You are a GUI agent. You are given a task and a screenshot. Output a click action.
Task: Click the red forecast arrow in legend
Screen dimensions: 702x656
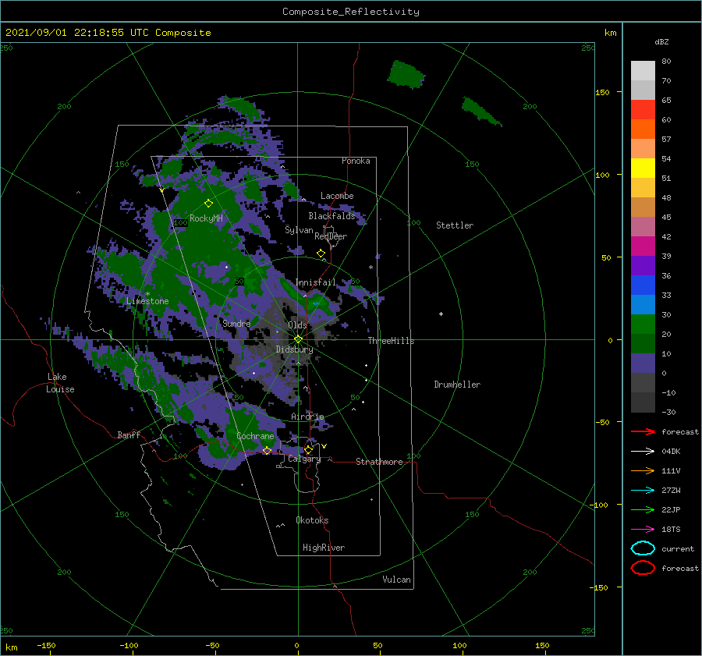pyautogui.click(x=643, y=431)
